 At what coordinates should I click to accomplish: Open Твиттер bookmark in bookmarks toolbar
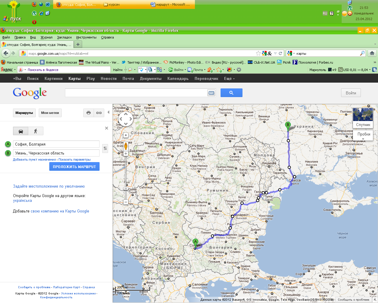[141, 62]
